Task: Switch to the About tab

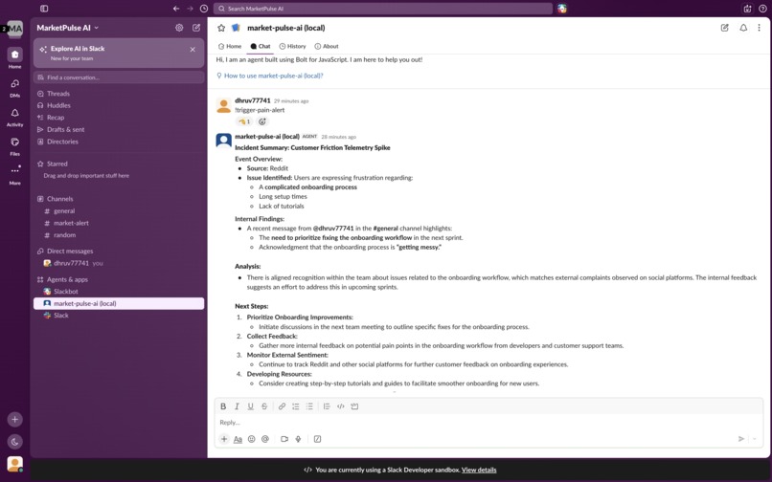Action: 327,46
